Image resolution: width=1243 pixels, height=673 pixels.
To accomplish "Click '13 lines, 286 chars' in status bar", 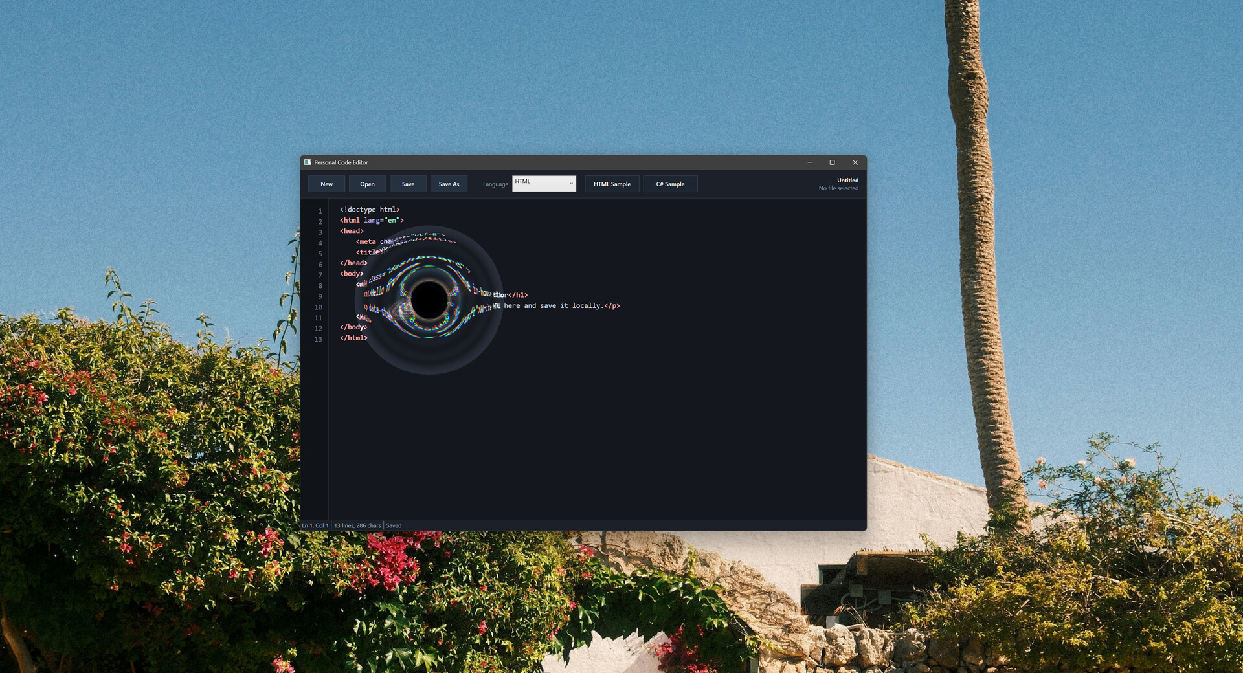I will (x=357, y=525).
